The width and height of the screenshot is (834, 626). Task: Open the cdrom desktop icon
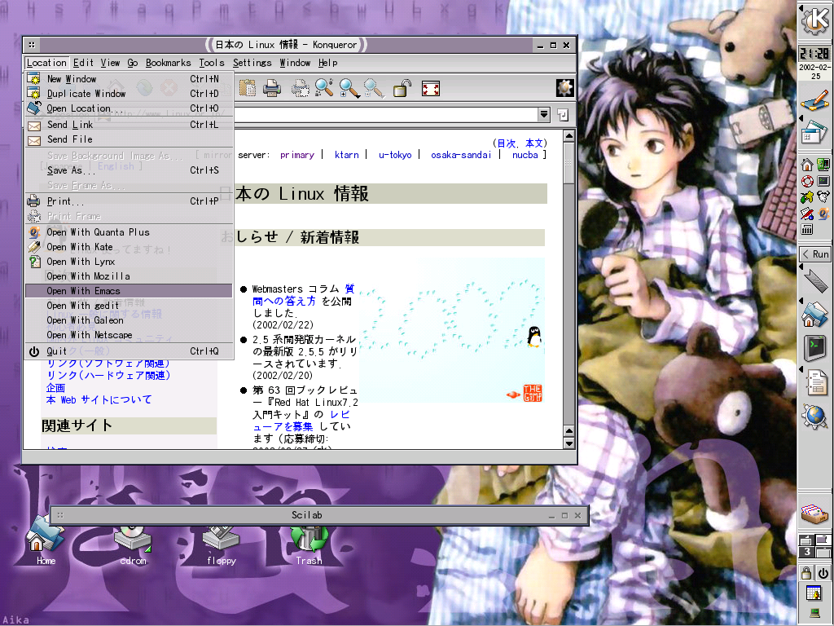tap(133, 543)
